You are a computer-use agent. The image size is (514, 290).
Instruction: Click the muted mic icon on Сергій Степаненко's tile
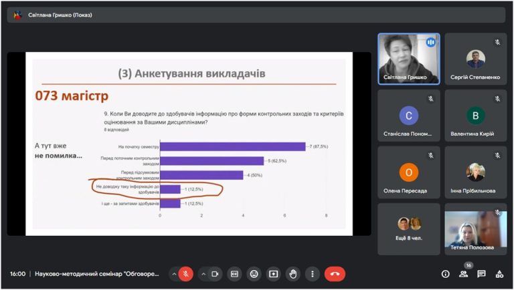click(497, 42)
